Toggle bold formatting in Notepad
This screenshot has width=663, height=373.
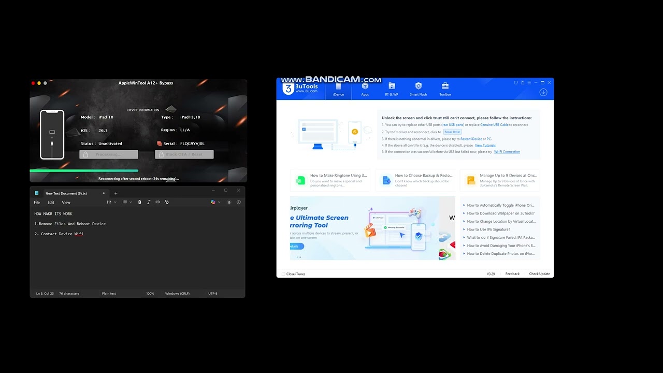pyautogui.click(x=139, y=202)
